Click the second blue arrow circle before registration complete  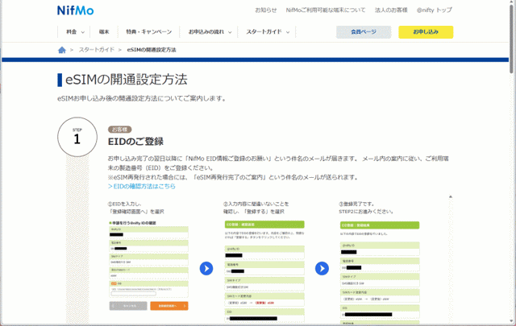322,269
